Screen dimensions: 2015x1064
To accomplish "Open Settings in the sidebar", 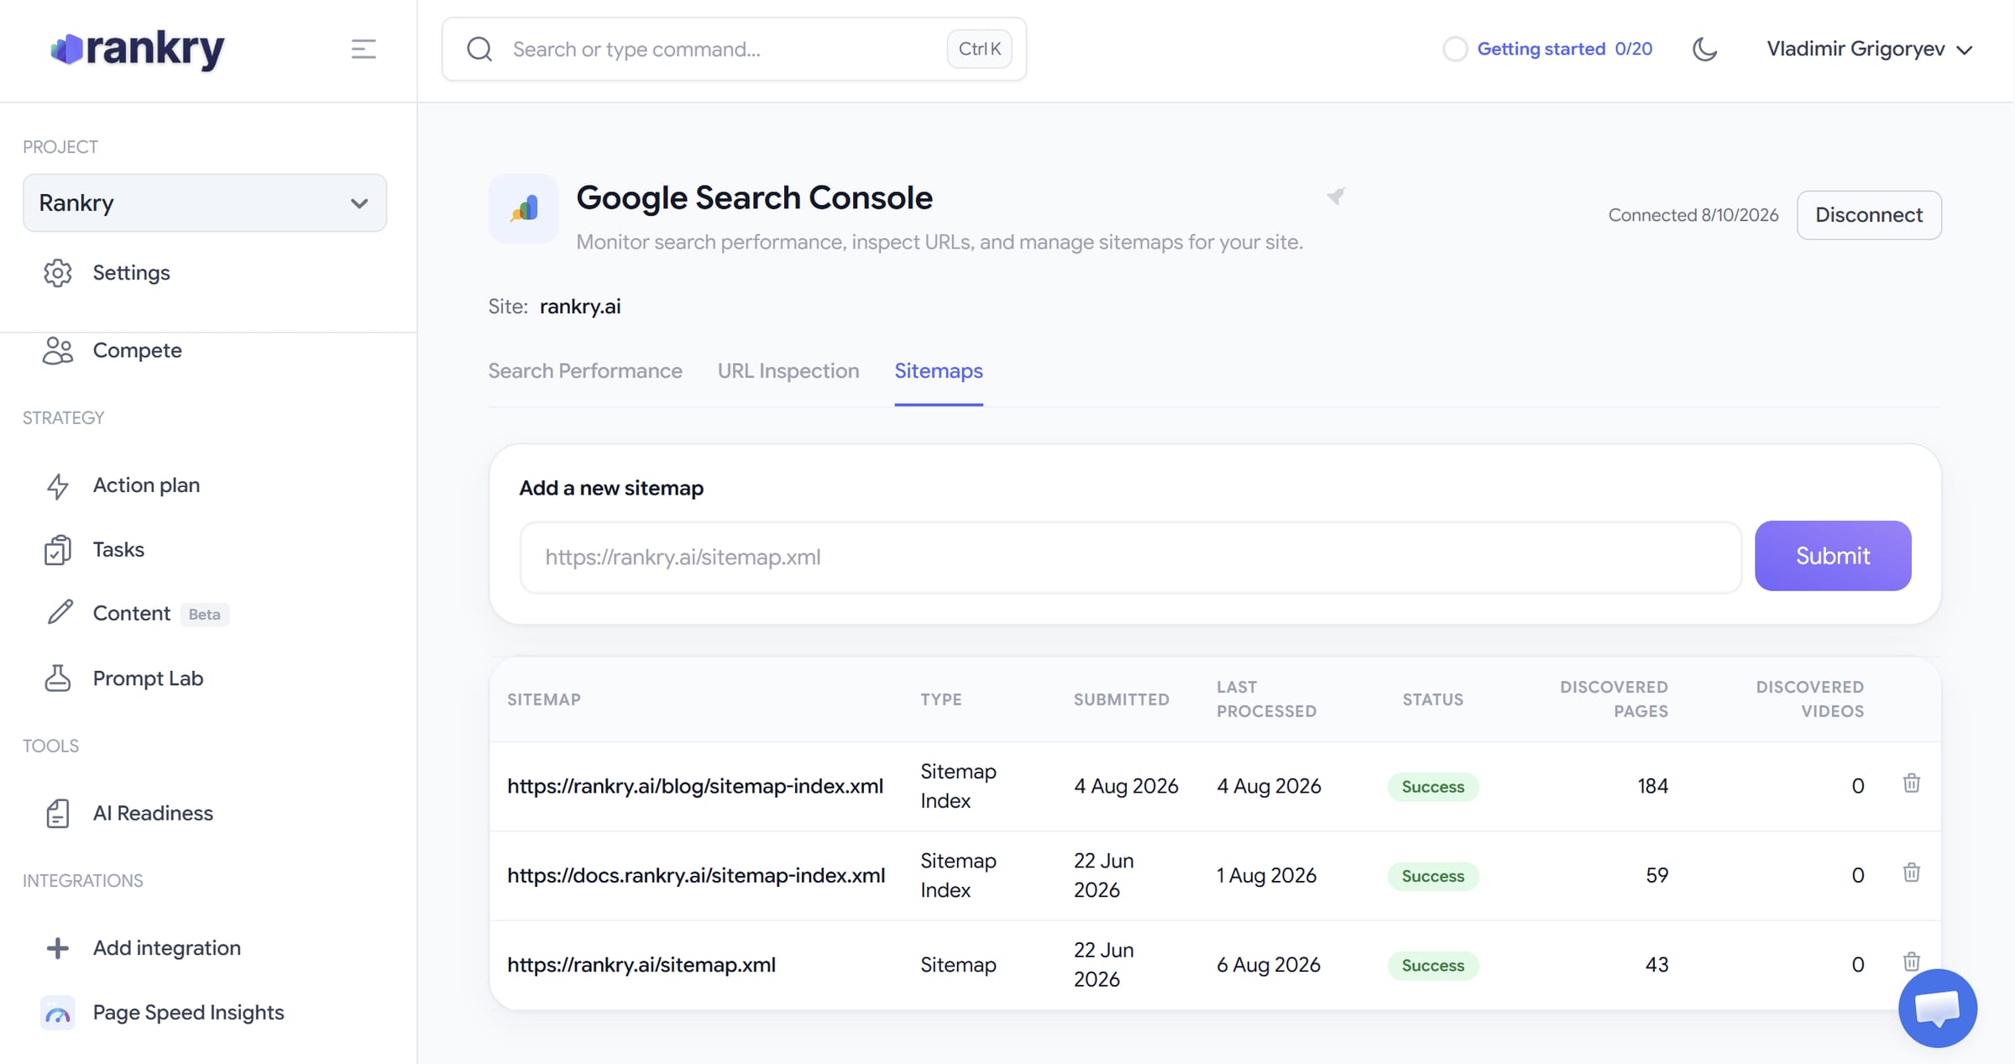I will 131,273.
